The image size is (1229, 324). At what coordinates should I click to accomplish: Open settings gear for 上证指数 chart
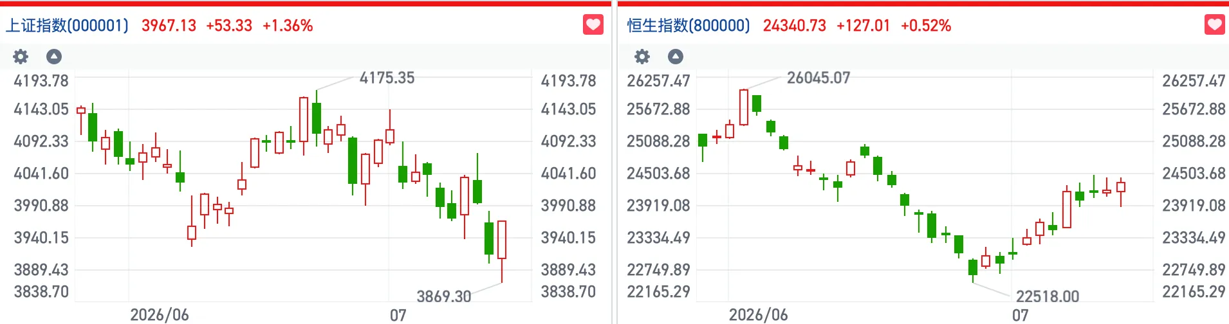[21, 57]
